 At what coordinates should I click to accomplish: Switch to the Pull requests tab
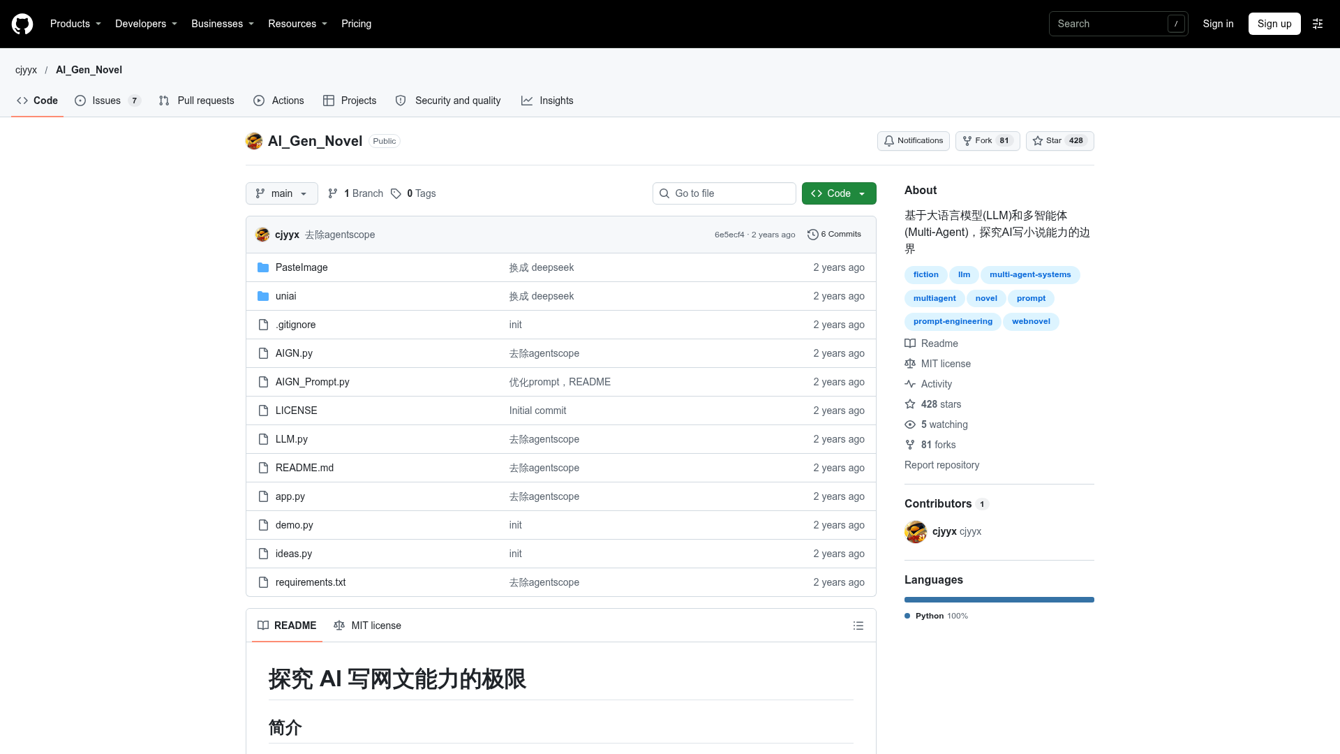197,101
